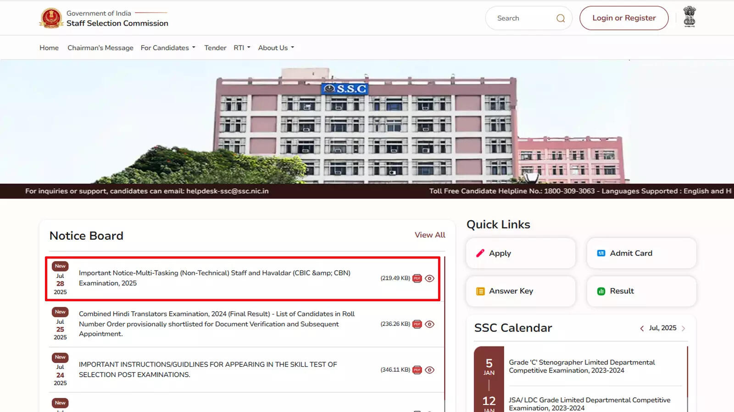This screenshot has height=412, width=734.
Task: Open the Admit Card quick link
Action: click(641, 253)
